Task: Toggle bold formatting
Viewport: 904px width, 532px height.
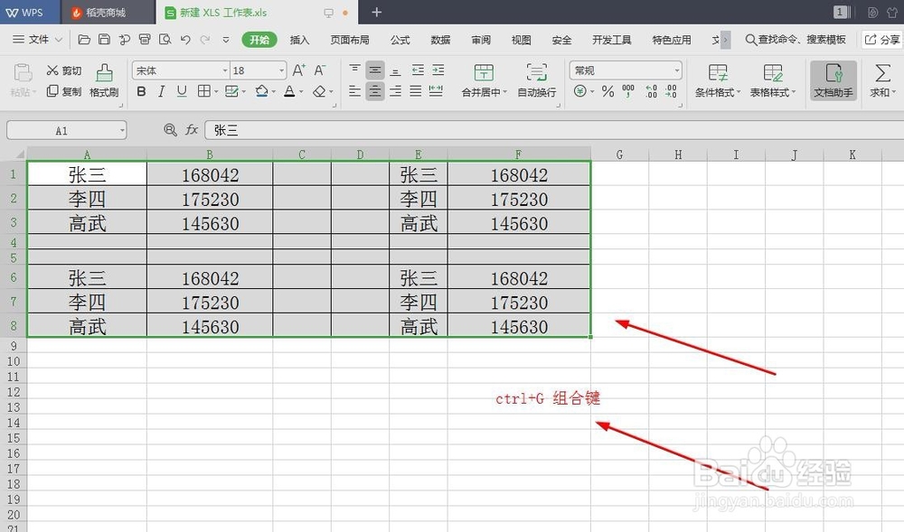Action: tap(141, 91)
